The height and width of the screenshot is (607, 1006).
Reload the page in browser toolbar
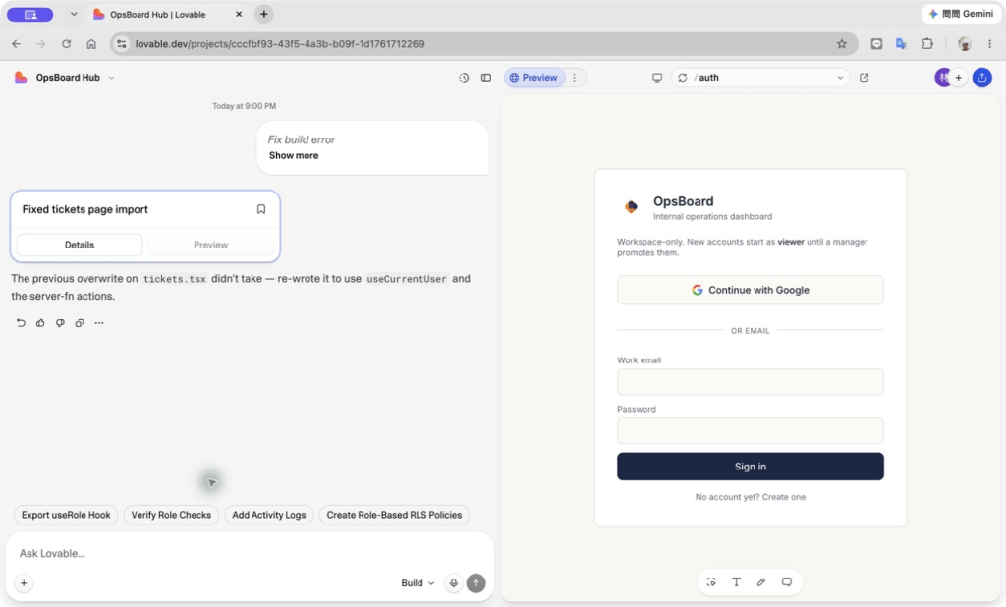(66, 43)
